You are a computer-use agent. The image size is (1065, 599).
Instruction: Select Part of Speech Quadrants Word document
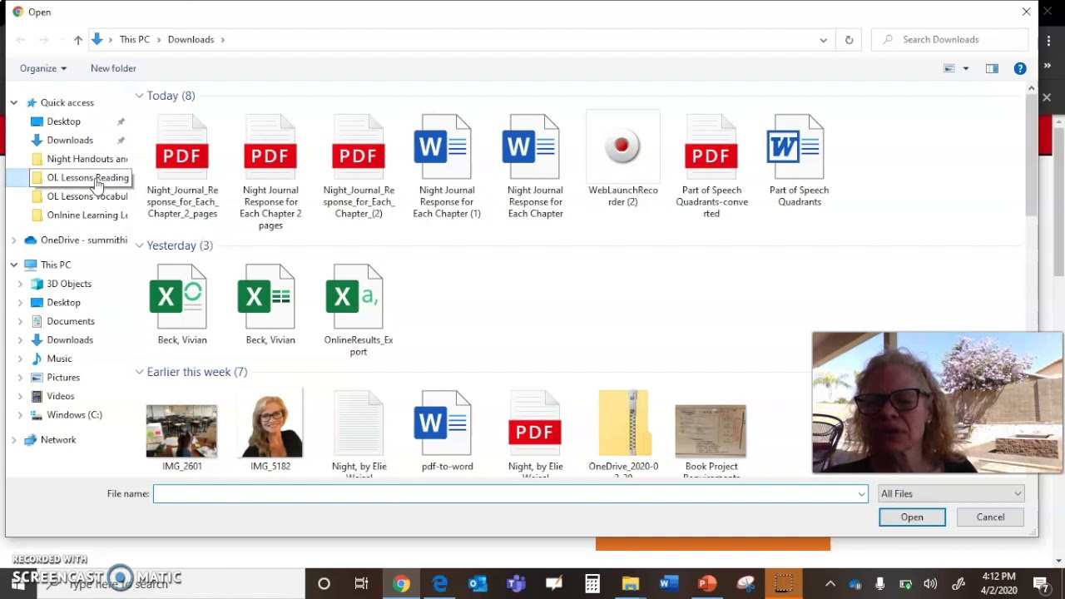coord(800,160)
